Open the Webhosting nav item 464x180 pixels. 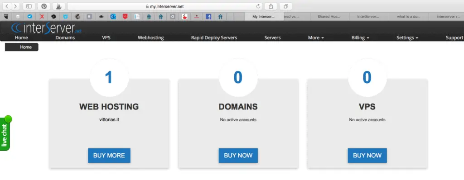(x=150, y=38)
